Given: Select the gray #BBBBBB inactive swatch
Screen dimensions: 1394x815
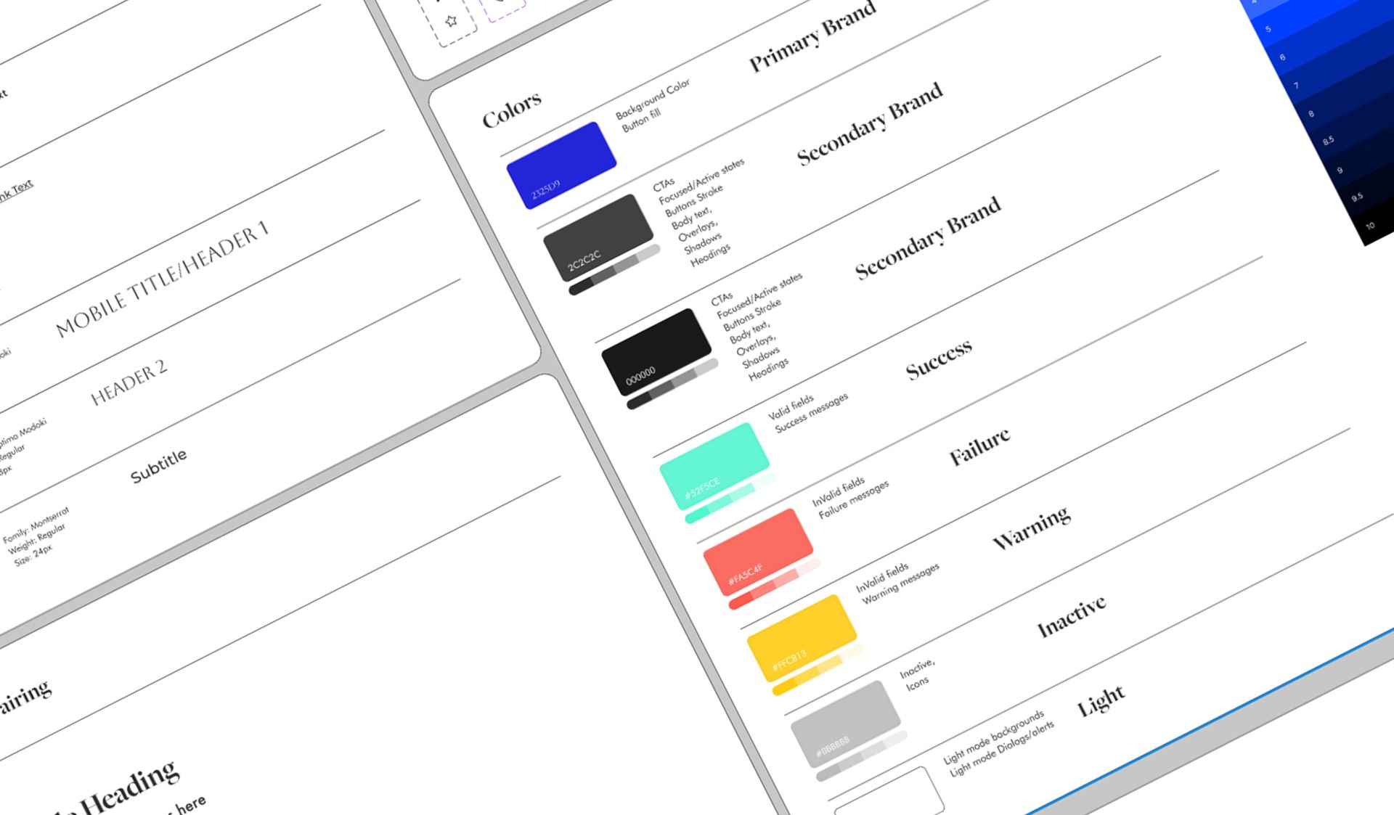Looking at the screenshot, I should pos(846,724).
